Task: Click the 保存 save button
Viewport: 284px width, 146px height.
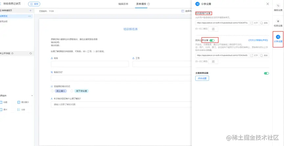Action: pos(34,4)
